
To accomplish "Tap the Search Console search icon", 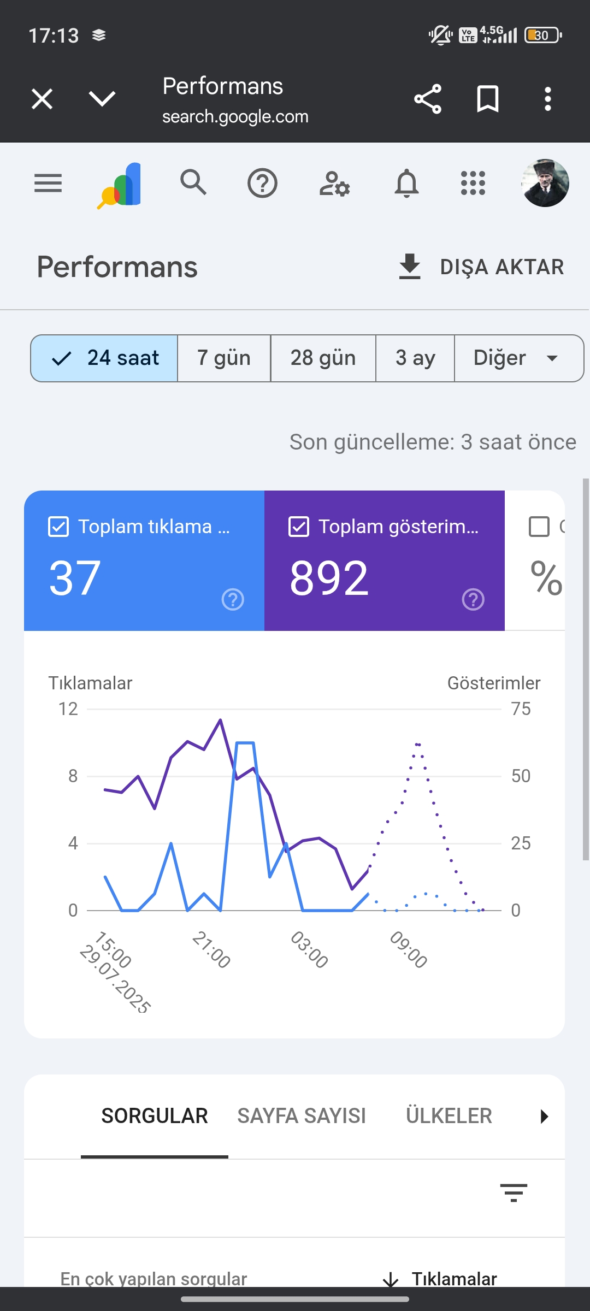I will coord(193,182).
